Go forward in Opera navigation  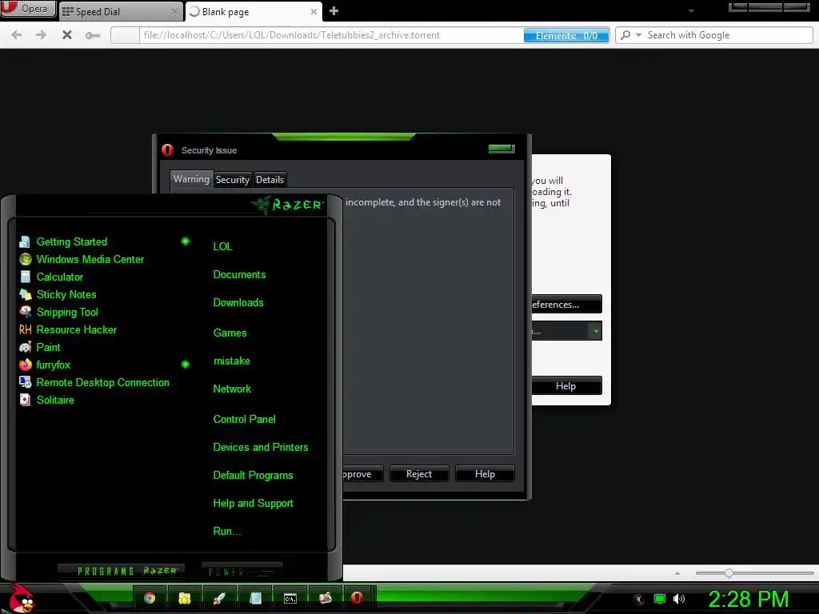pos(41,35)
